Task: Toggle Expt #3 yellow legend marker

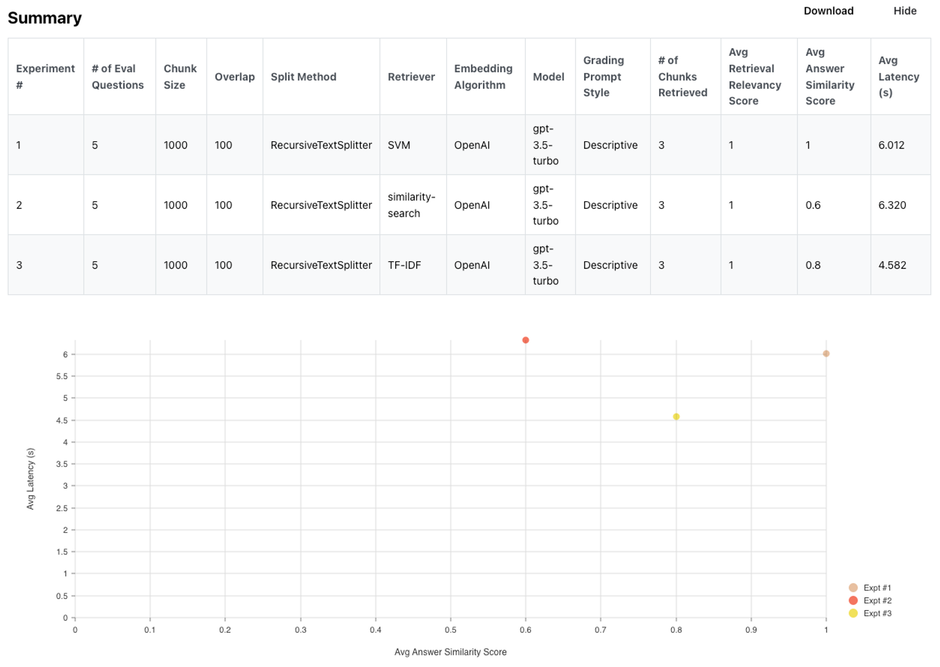Action: coord(853,613)
